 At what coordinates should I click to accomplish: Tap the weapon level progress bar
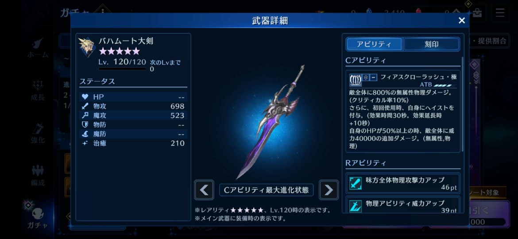[122, 69]
